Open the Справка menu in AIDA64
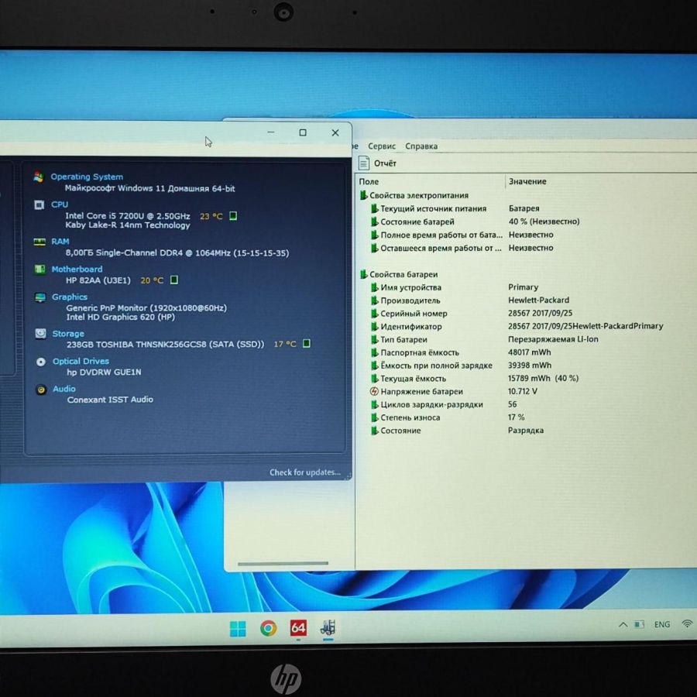Image resolution: width=697 pixels, height=697 pixels. pyautogui.click(x=421, y=146)
